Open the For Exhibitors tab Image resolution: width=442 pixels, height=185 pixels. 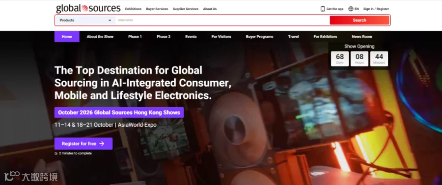[x=325, y=37]
